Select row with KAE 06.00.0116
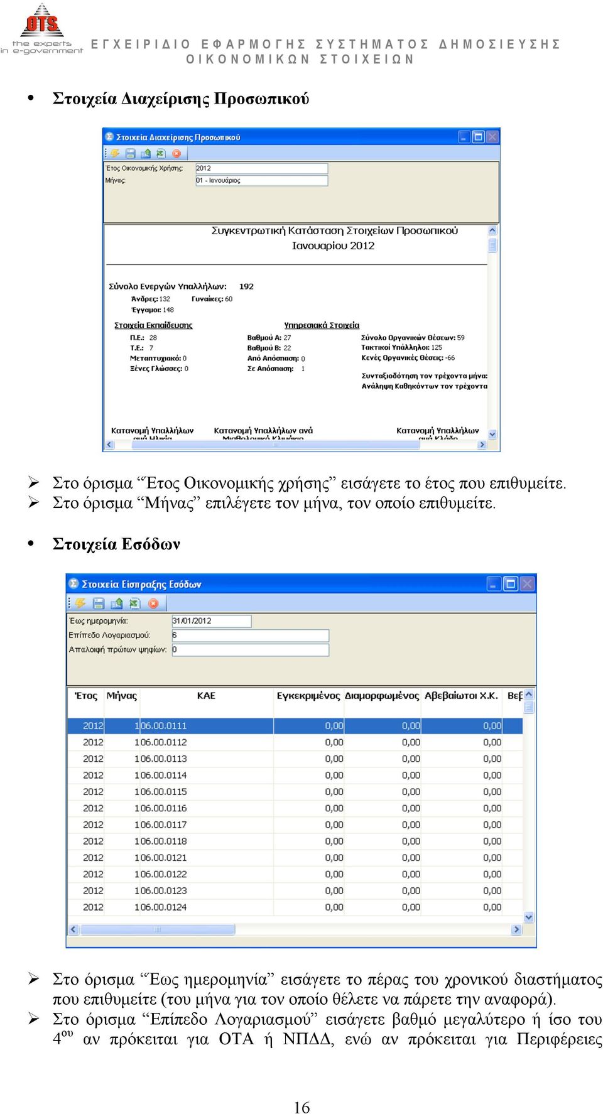 pos(295,808)
